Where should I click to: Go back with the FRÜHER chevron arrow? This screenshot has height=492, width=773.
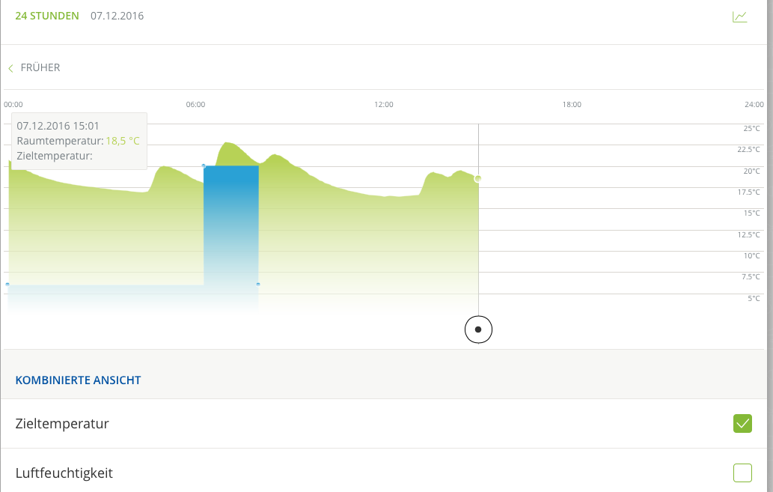pyautogui.click(x=10, y=68)
